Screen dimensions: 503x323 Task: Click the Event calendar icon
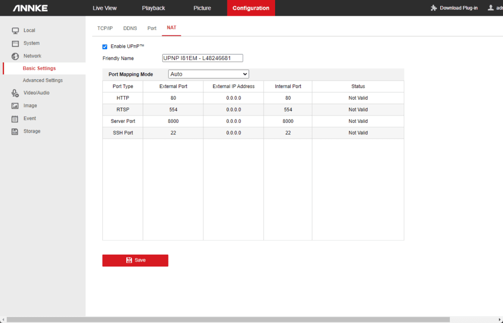click(x=15, y=118)
